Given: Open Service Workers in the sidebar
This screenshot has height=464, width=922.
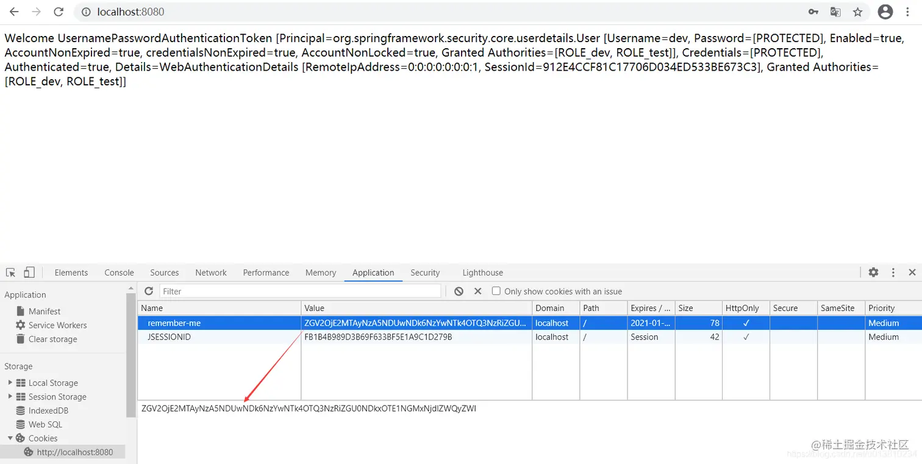Looking at the screenshot, I should pos(57,325).
